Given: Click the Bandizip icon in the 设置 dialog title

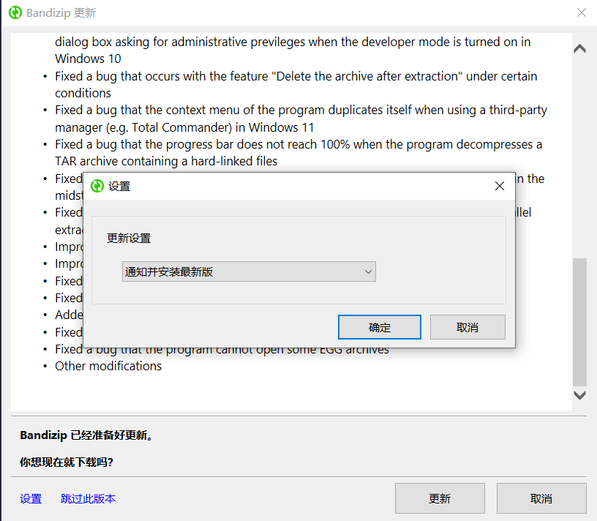Looking at the screenshot, I should click(97, 186).
